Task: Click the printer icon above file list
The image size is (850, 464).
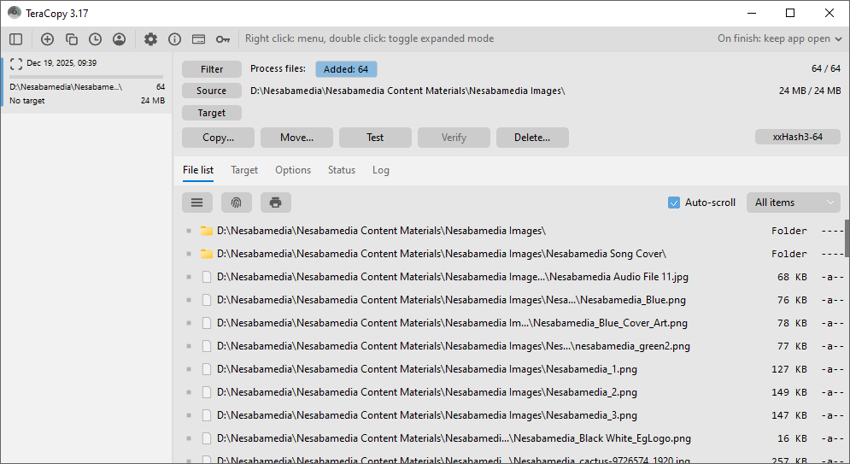Action: (x=275, y=203)
